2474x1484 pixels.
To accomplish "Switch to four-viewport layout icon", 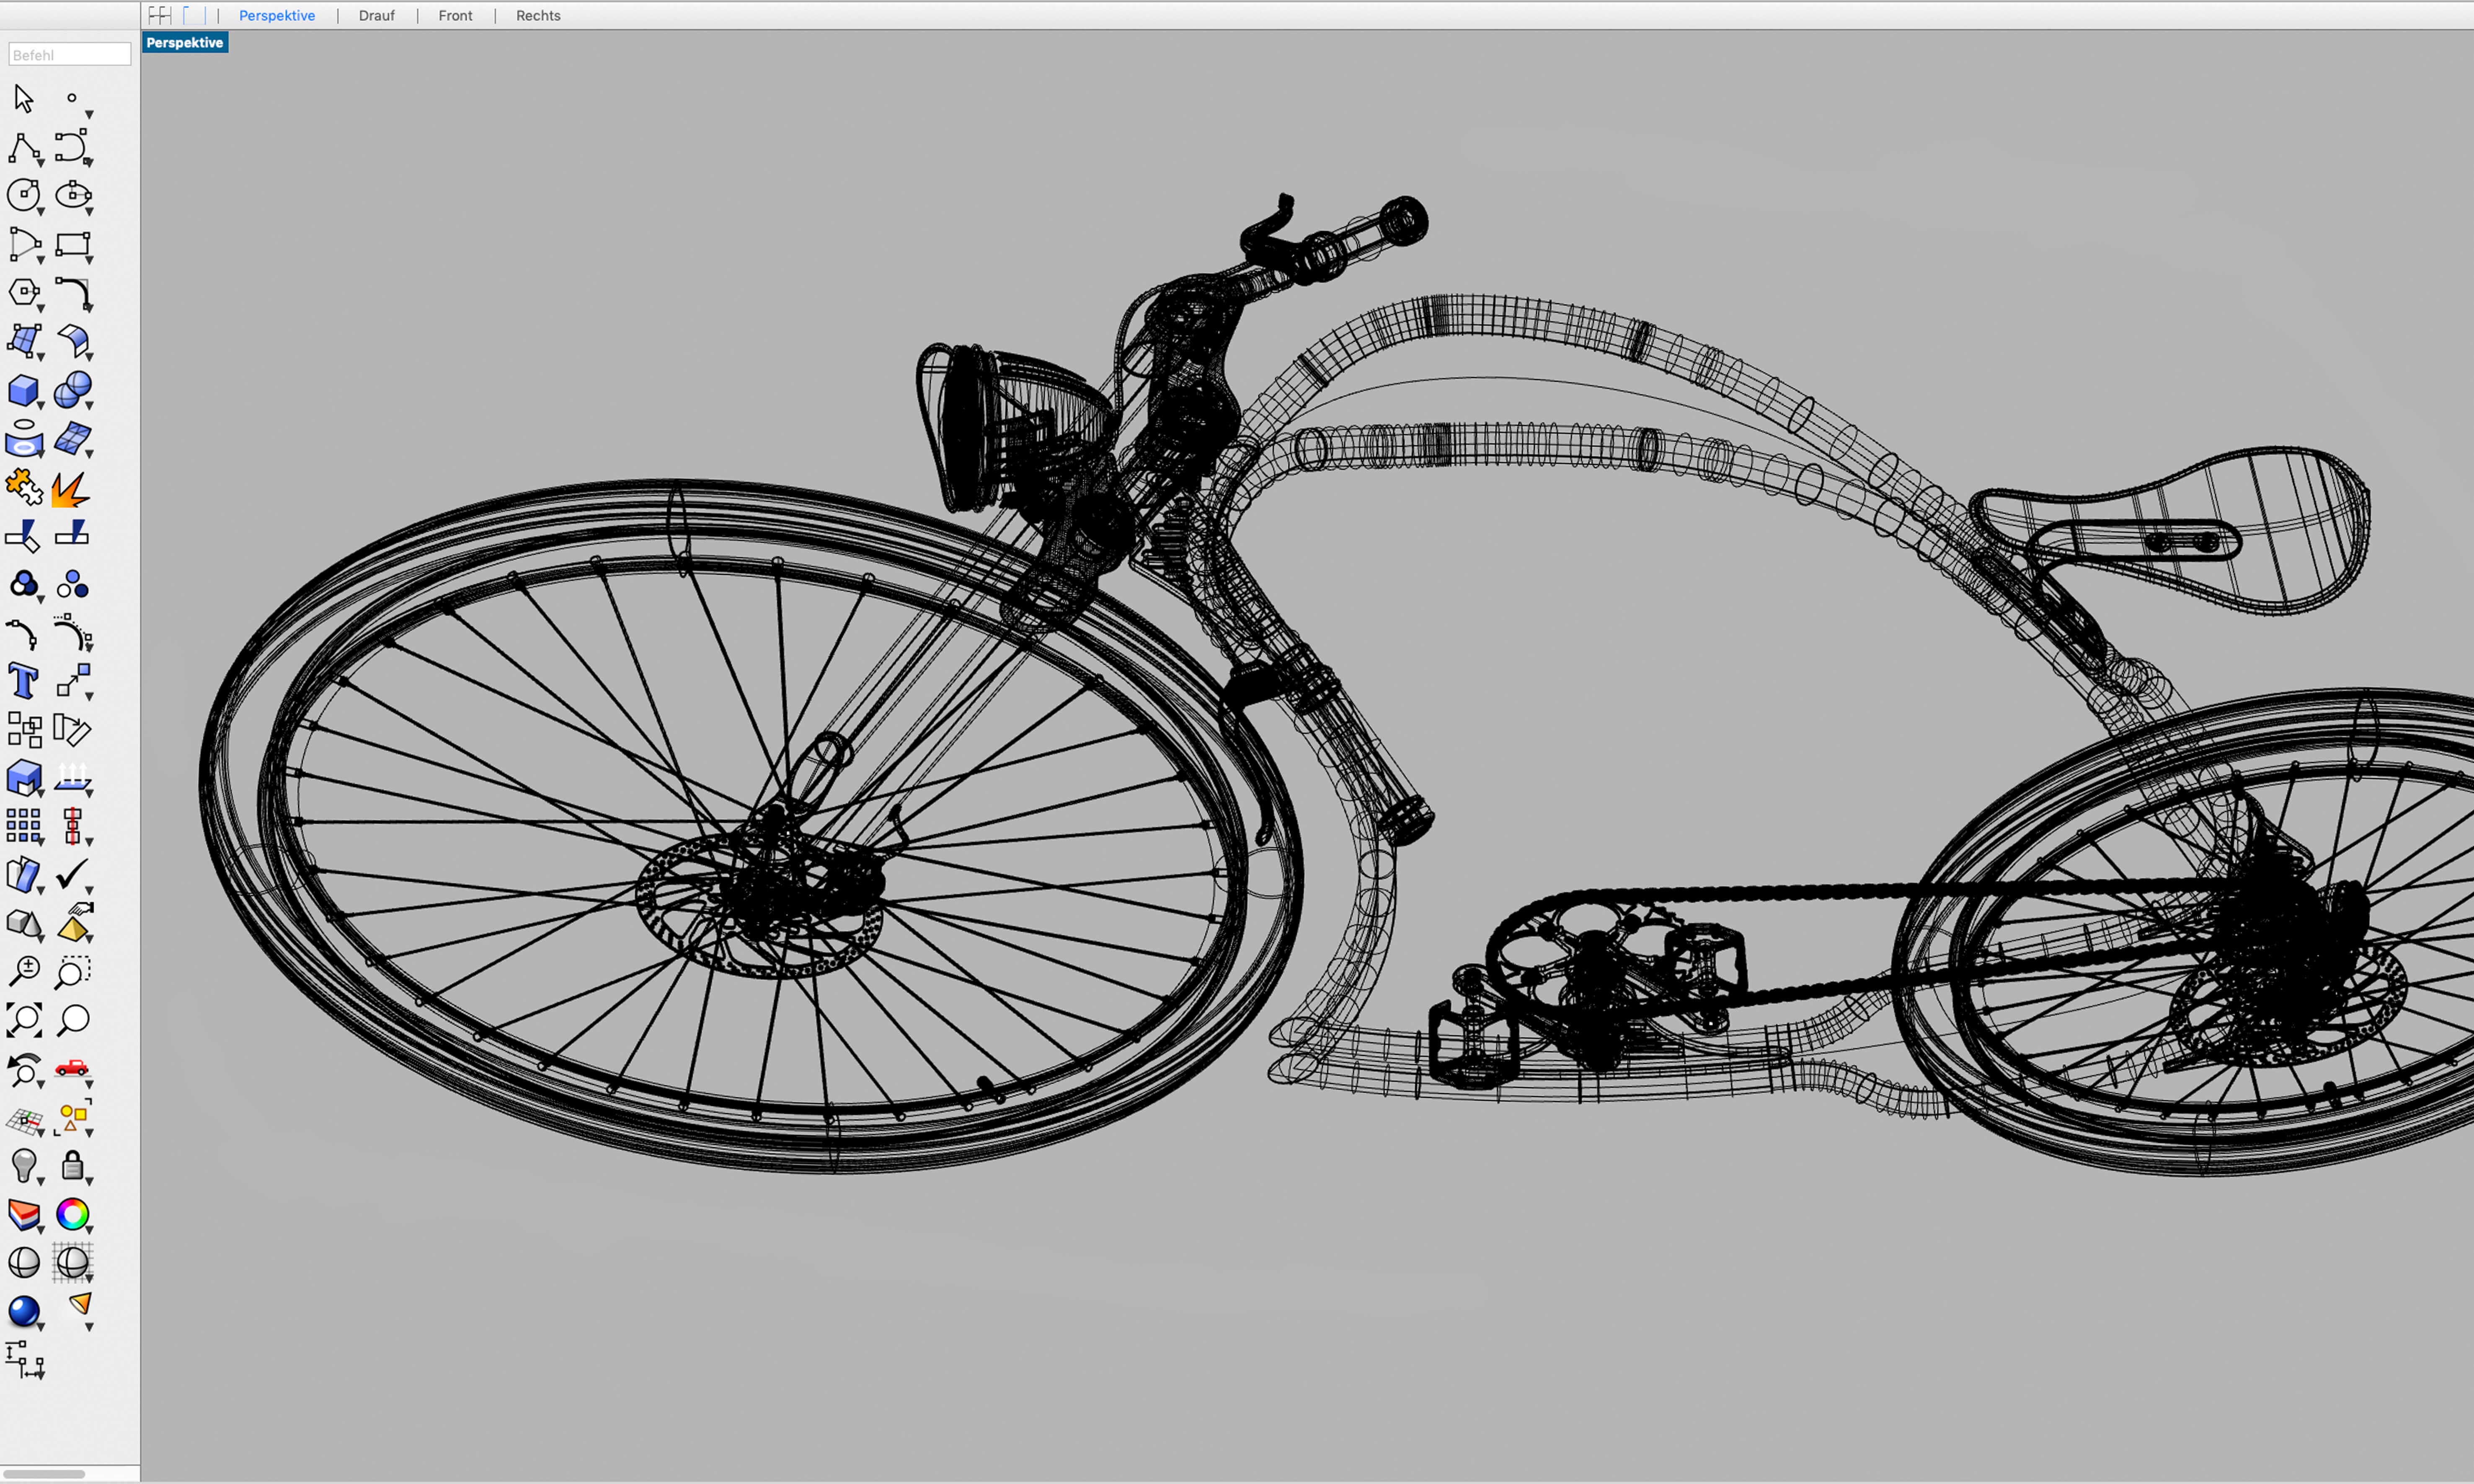I will (160, 15).
